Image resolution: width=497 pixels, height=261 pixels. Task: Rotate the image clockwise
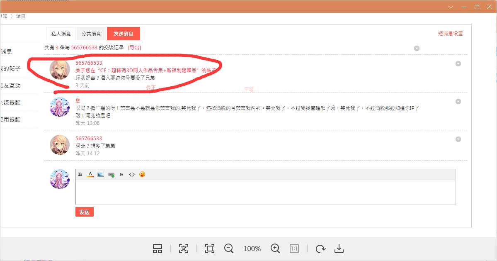(320, 249)
